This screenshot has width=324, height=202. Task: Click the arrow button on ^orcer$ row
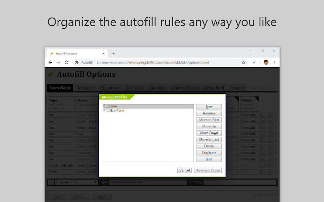(x=270, y=160)
